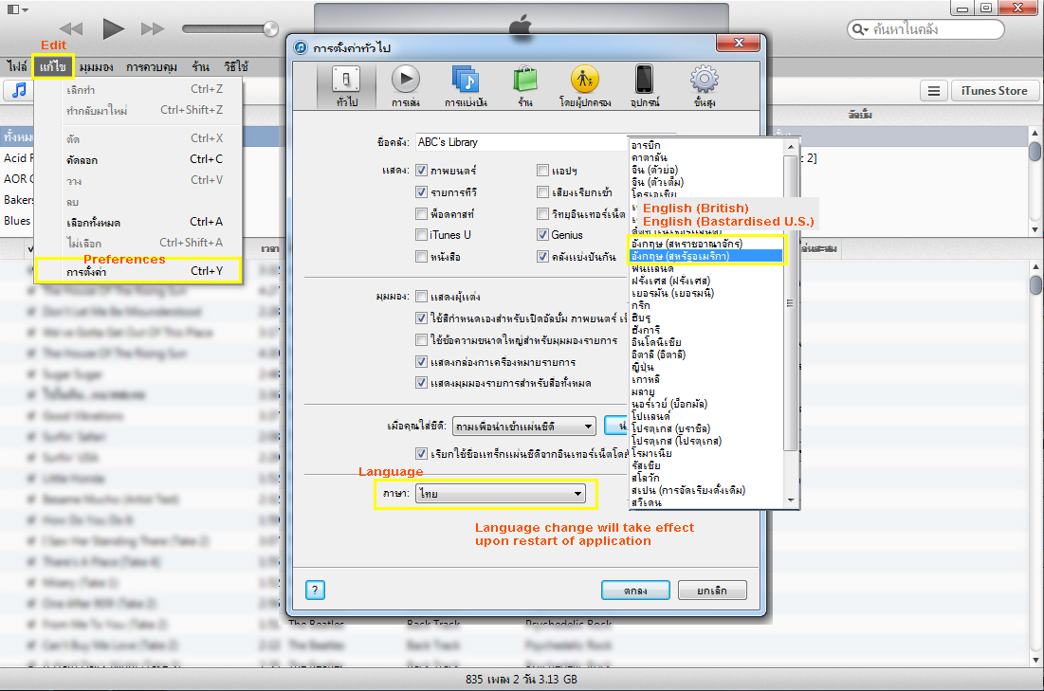Screen dimensions: 1044x691
Task: Click the แก้ไข (Edit) menu
Action: (x=52, y=66)
